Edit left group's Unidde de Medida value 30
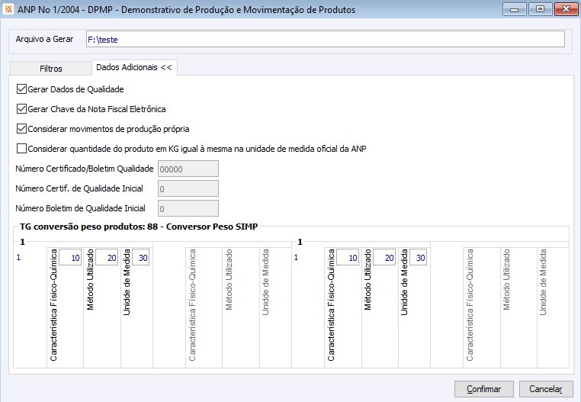The height and width of the screenshot is (402, 581). coord(141,257)
